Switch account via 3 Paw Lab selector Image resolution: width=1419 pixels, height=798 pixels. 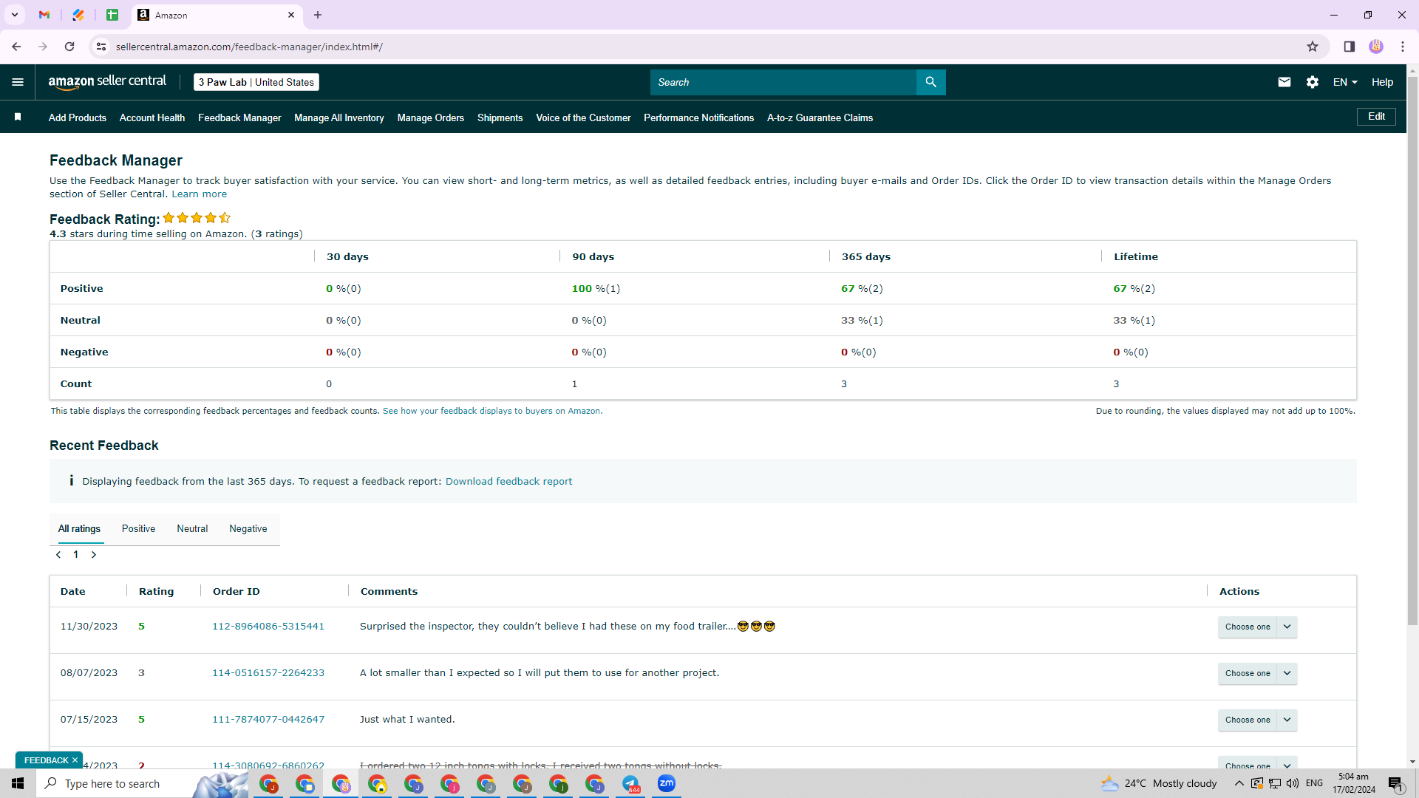pyautogui.click(x=256, y=82)
